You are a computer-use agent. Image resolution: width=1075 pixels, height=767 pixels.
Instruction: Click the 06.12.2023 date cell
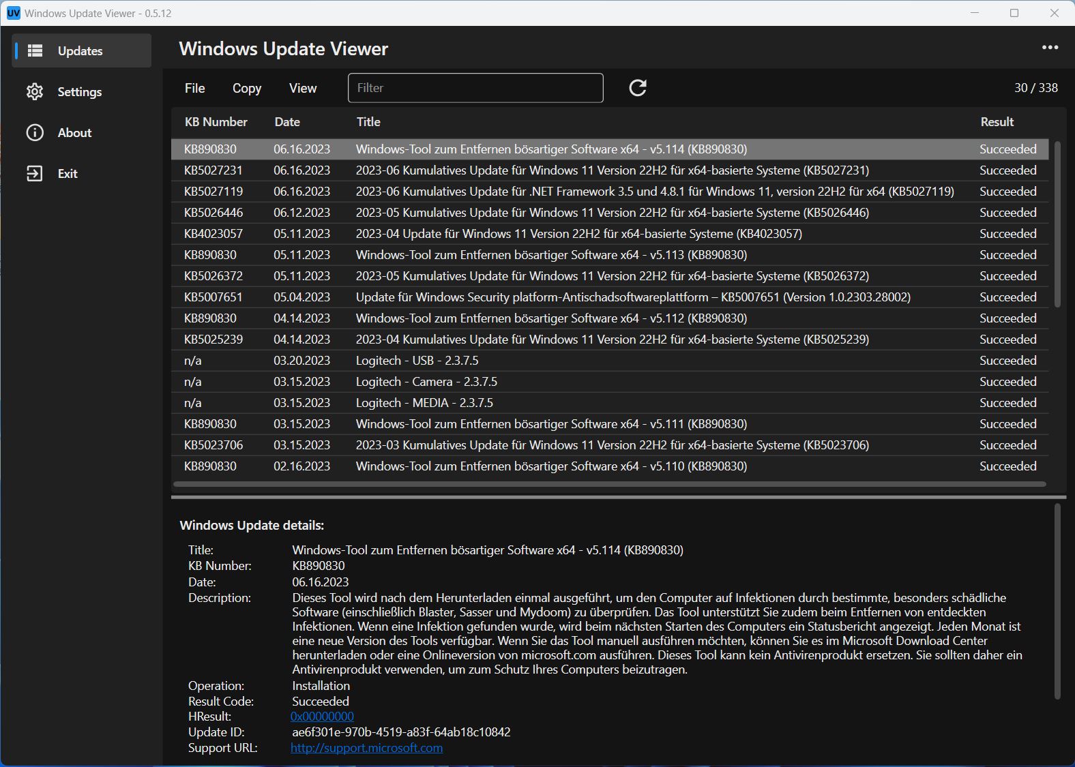tap(301, 213)
